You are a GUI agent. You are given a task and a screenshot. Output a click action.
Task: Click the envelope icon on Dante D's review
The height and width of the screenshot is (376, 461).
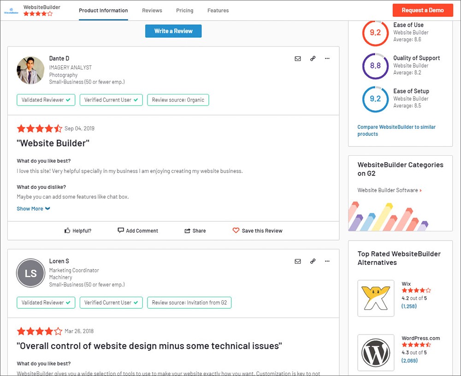pos(298,59)
